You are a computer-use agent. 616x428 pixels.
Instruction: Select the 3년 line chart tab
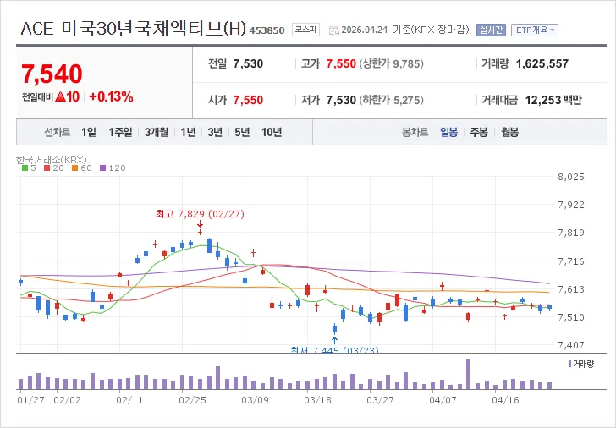[x=215, y=132]
